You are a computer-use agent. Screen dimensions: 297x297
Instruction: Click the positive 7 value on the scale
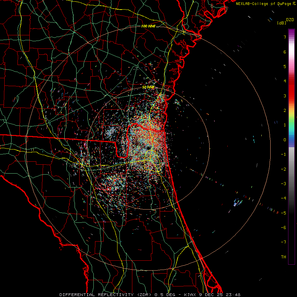[x=285, y=37]
